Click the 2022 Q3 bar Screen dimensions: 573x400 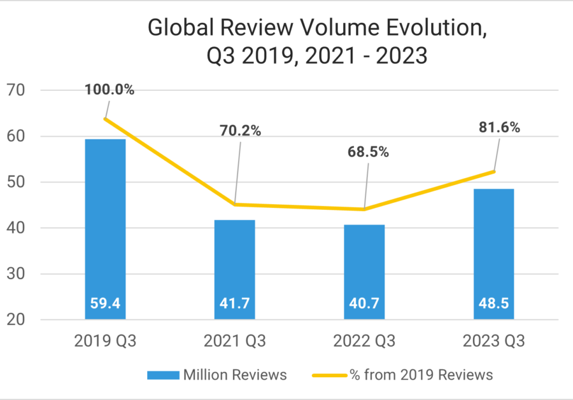click(x=364, y=270)
